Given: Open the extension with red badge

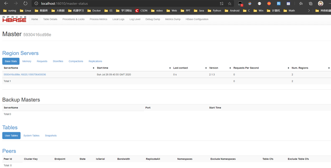Looking at the screenshot, I should 240,4.
